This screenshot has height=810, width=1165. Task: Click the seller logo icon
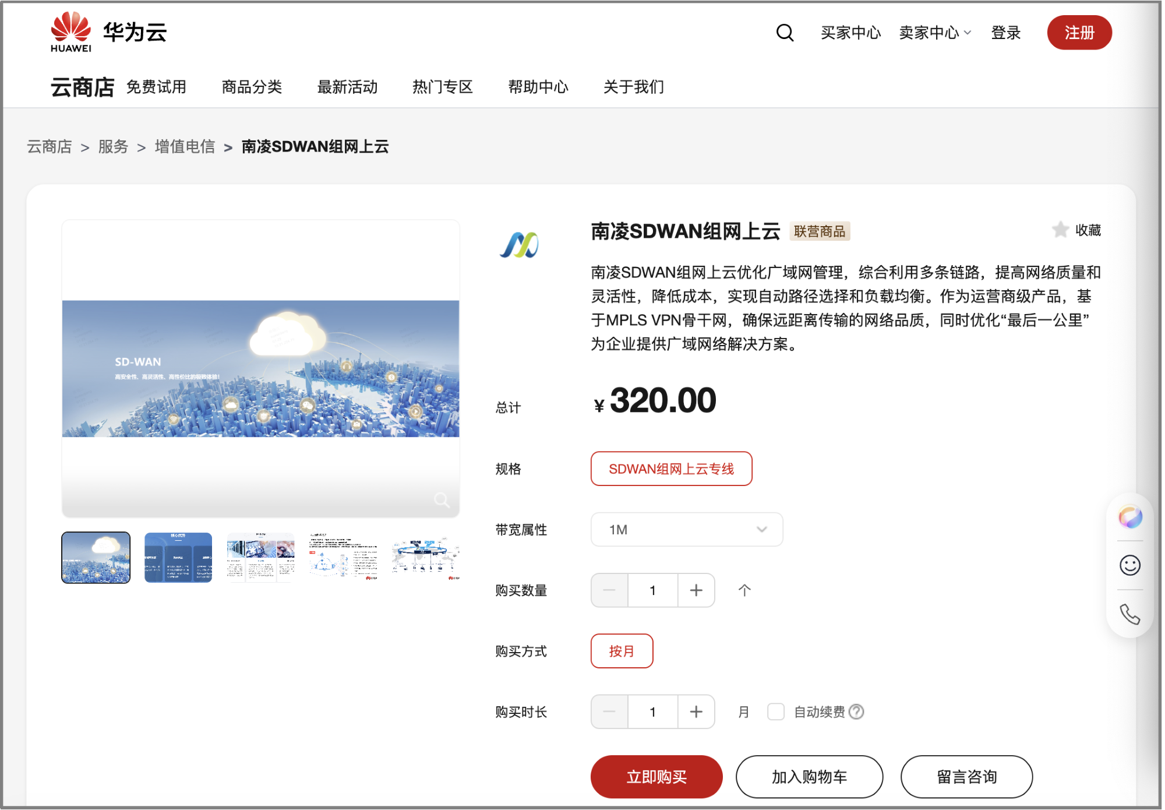point(519,245)
